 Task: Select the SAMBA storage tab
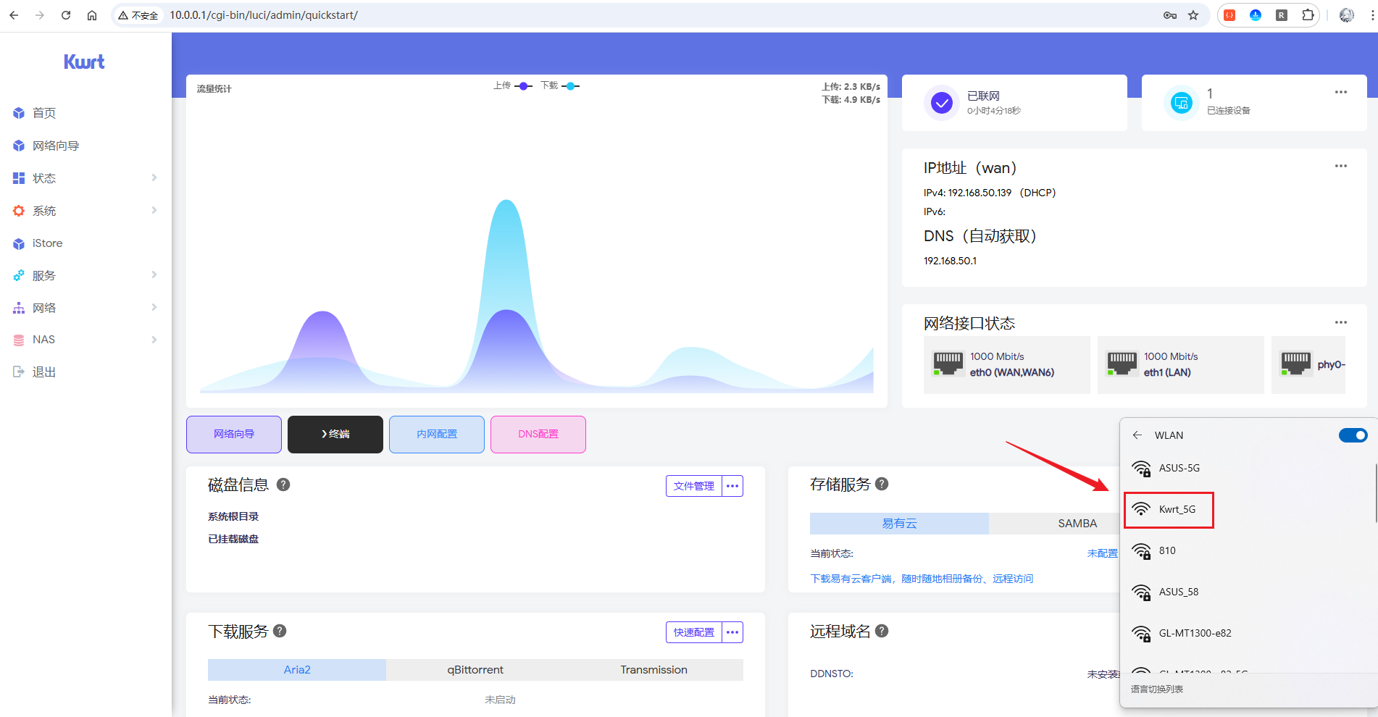1077,524
